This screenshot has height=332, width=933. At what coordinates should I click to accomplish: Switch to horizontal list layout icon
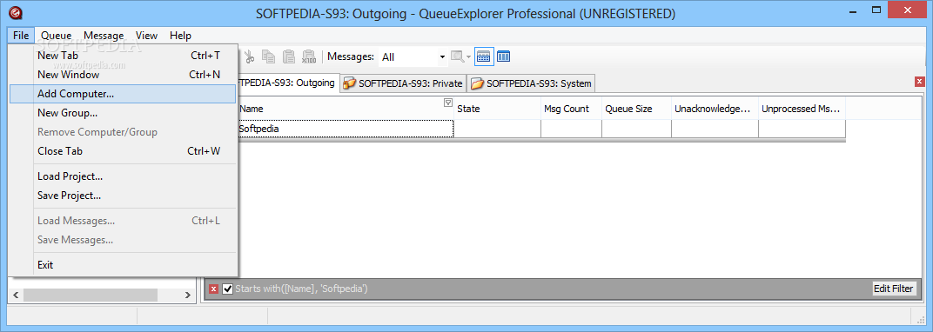click(x=483, y=57)
